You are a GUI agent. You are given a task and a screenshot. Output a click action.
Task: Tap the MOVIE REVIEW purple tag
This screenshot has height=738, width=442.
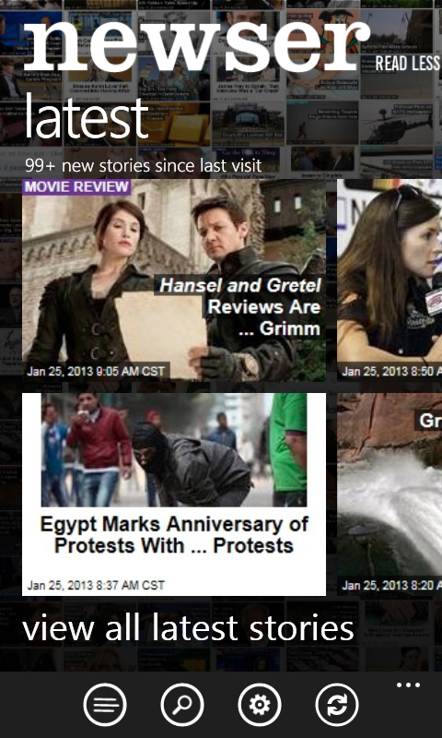tap(76, 187)
